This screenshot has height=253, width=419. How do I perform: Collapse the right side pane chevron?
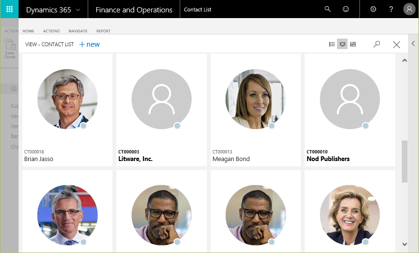tap(413, 43)
